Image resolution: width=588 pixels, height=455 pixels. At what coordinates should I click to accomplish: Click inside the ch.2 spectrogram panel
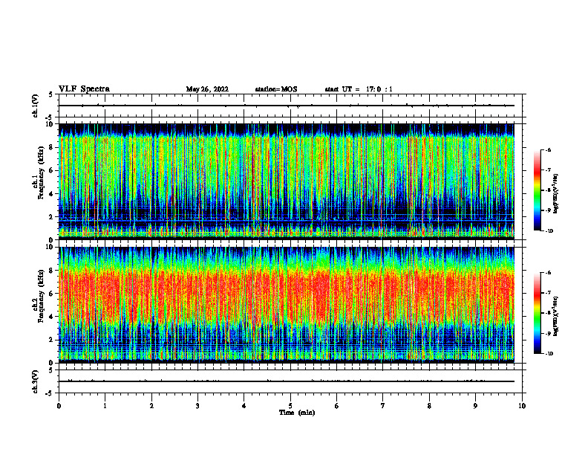tap(287, 305)
